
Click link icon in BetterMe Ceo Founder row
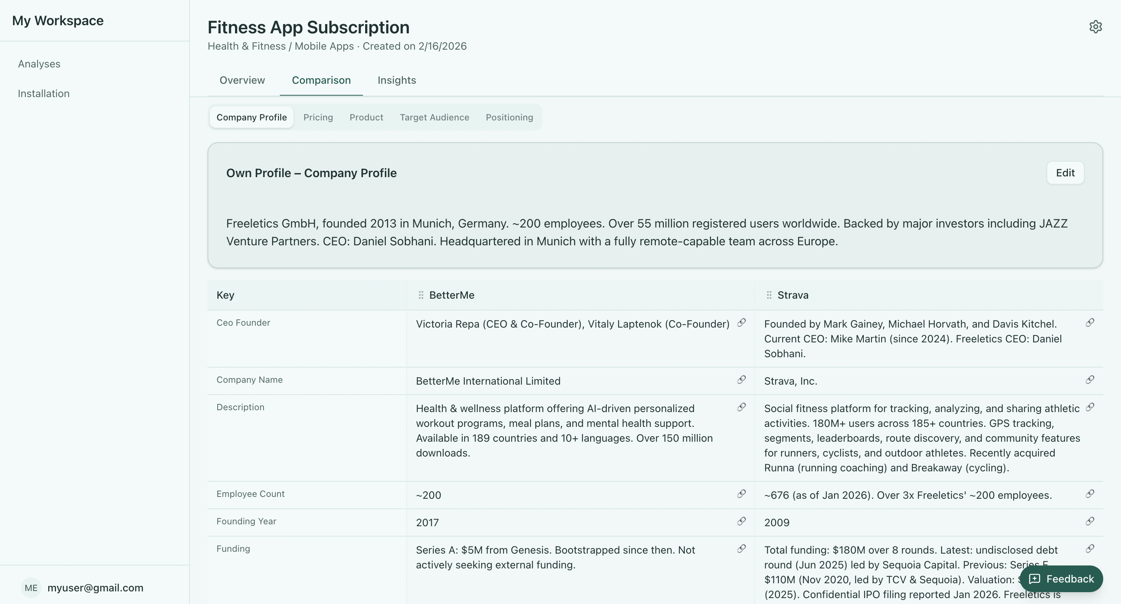pos(741,323)
